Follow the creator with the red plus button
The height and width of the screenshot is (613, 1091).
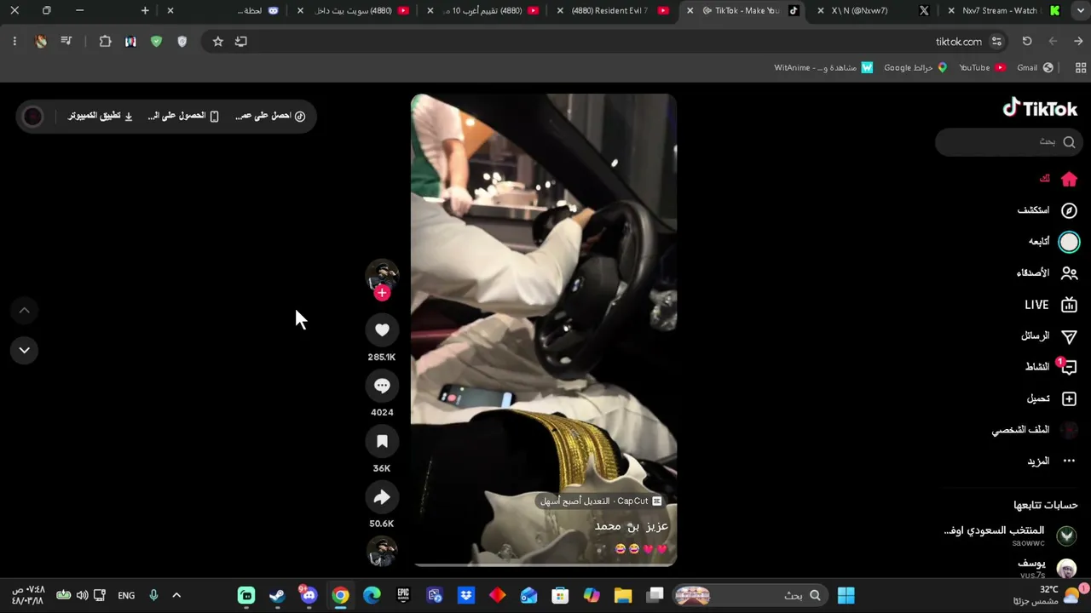382,293
